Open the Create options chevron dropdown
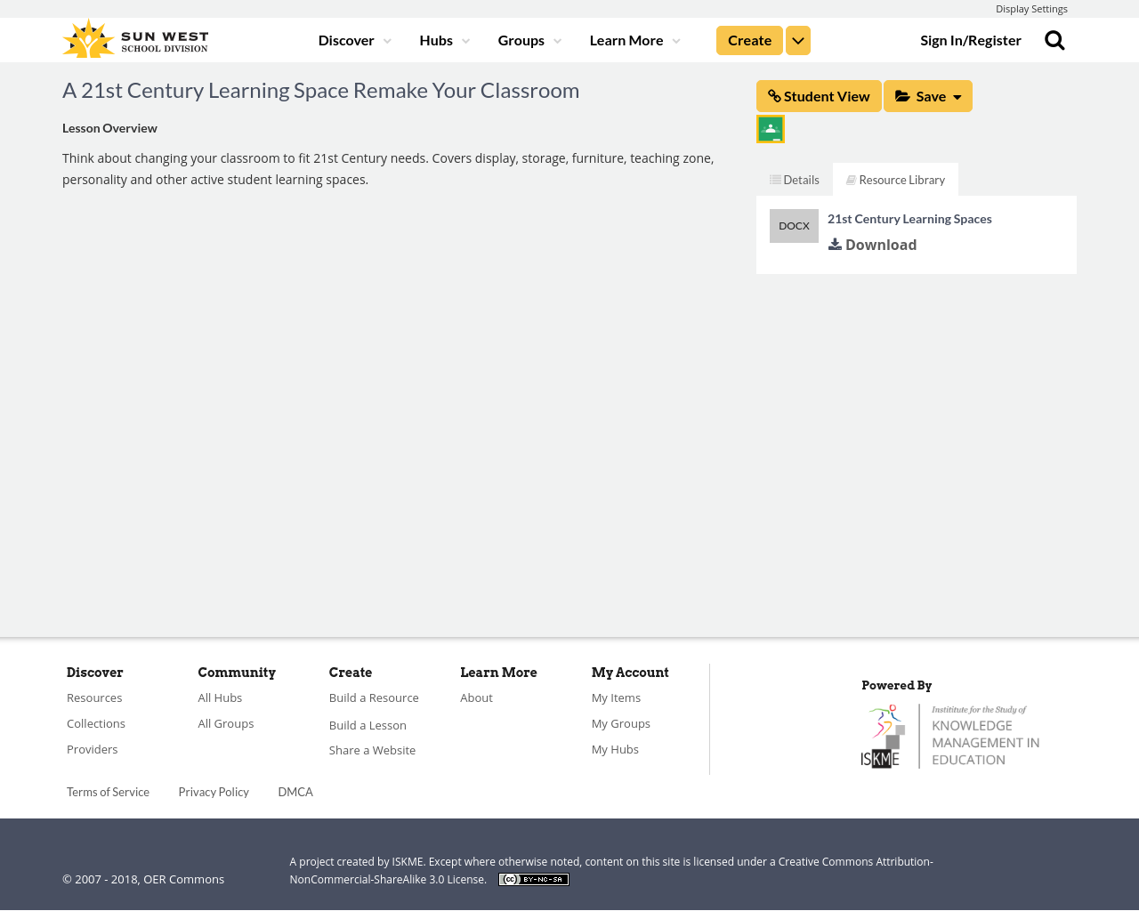Image resolution: width=1139 pixels, height=911 pixels. tap(798, 41)
